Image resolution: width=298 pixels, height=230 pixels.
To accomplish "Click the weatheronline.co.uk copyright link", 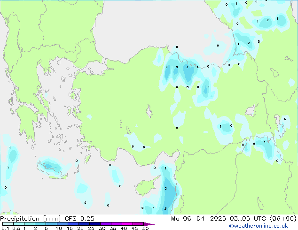I will (259, 226).
